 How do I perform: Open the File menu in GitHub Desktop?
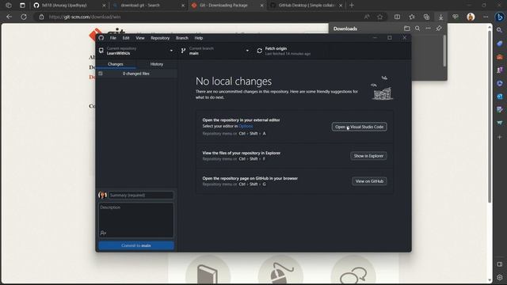click(x=112, y=38)
